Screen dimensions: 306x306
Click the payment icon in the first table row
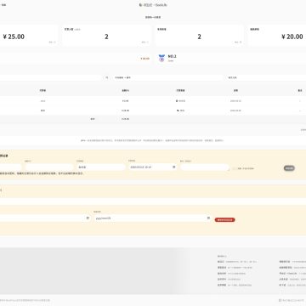tap(177, 101)
